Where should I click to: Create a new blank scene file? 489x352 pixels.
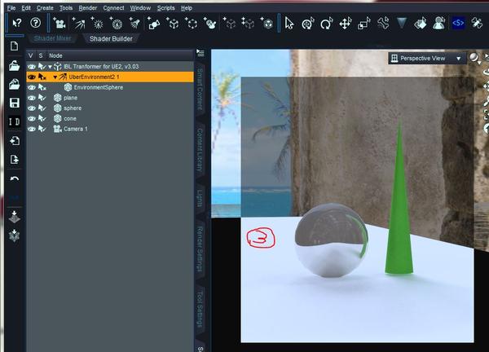tap(14, 46)
